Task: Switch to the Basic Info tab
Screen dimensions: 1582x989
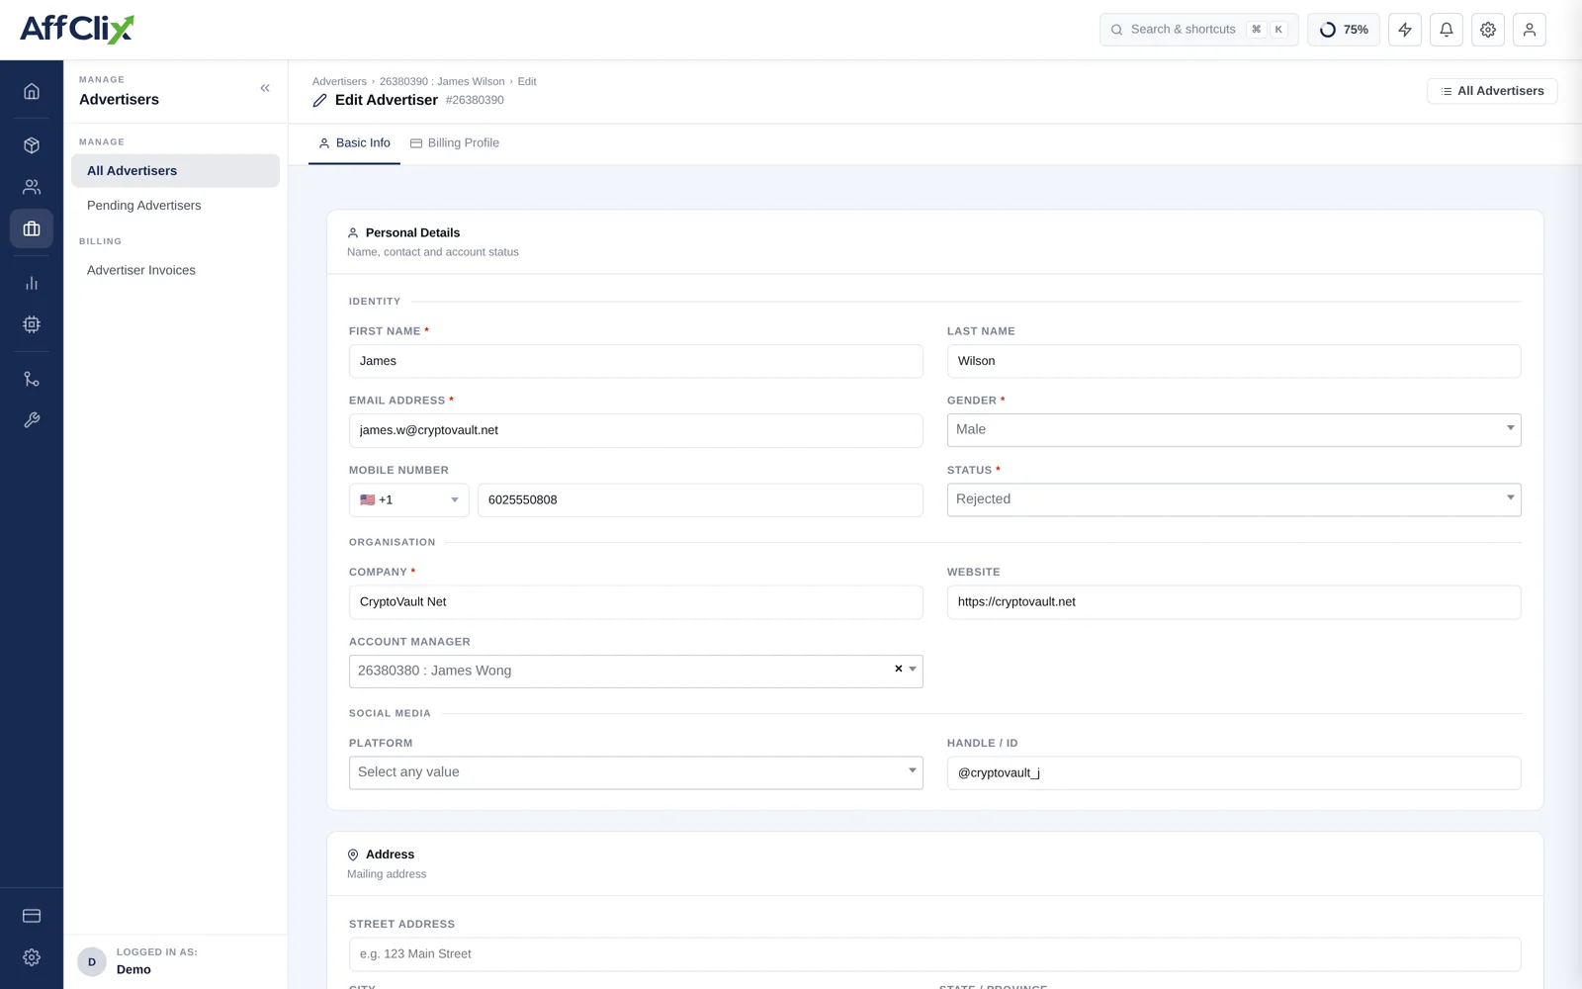Action: coord(354,143)
